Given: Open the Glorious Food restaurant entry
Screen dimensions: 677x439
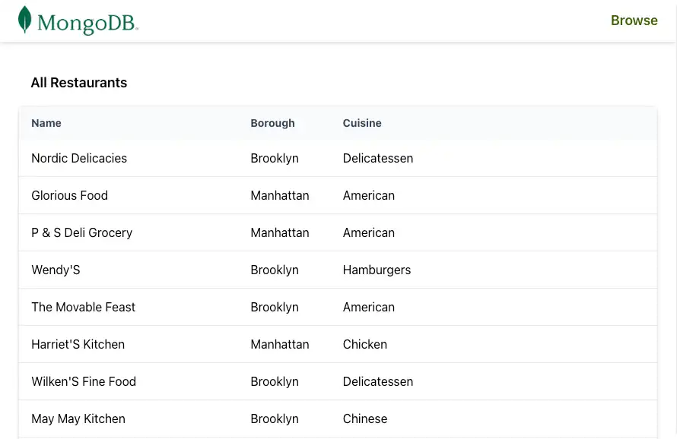Looking at the screenshot, I should pyautogui.click(x=69, y=195).
